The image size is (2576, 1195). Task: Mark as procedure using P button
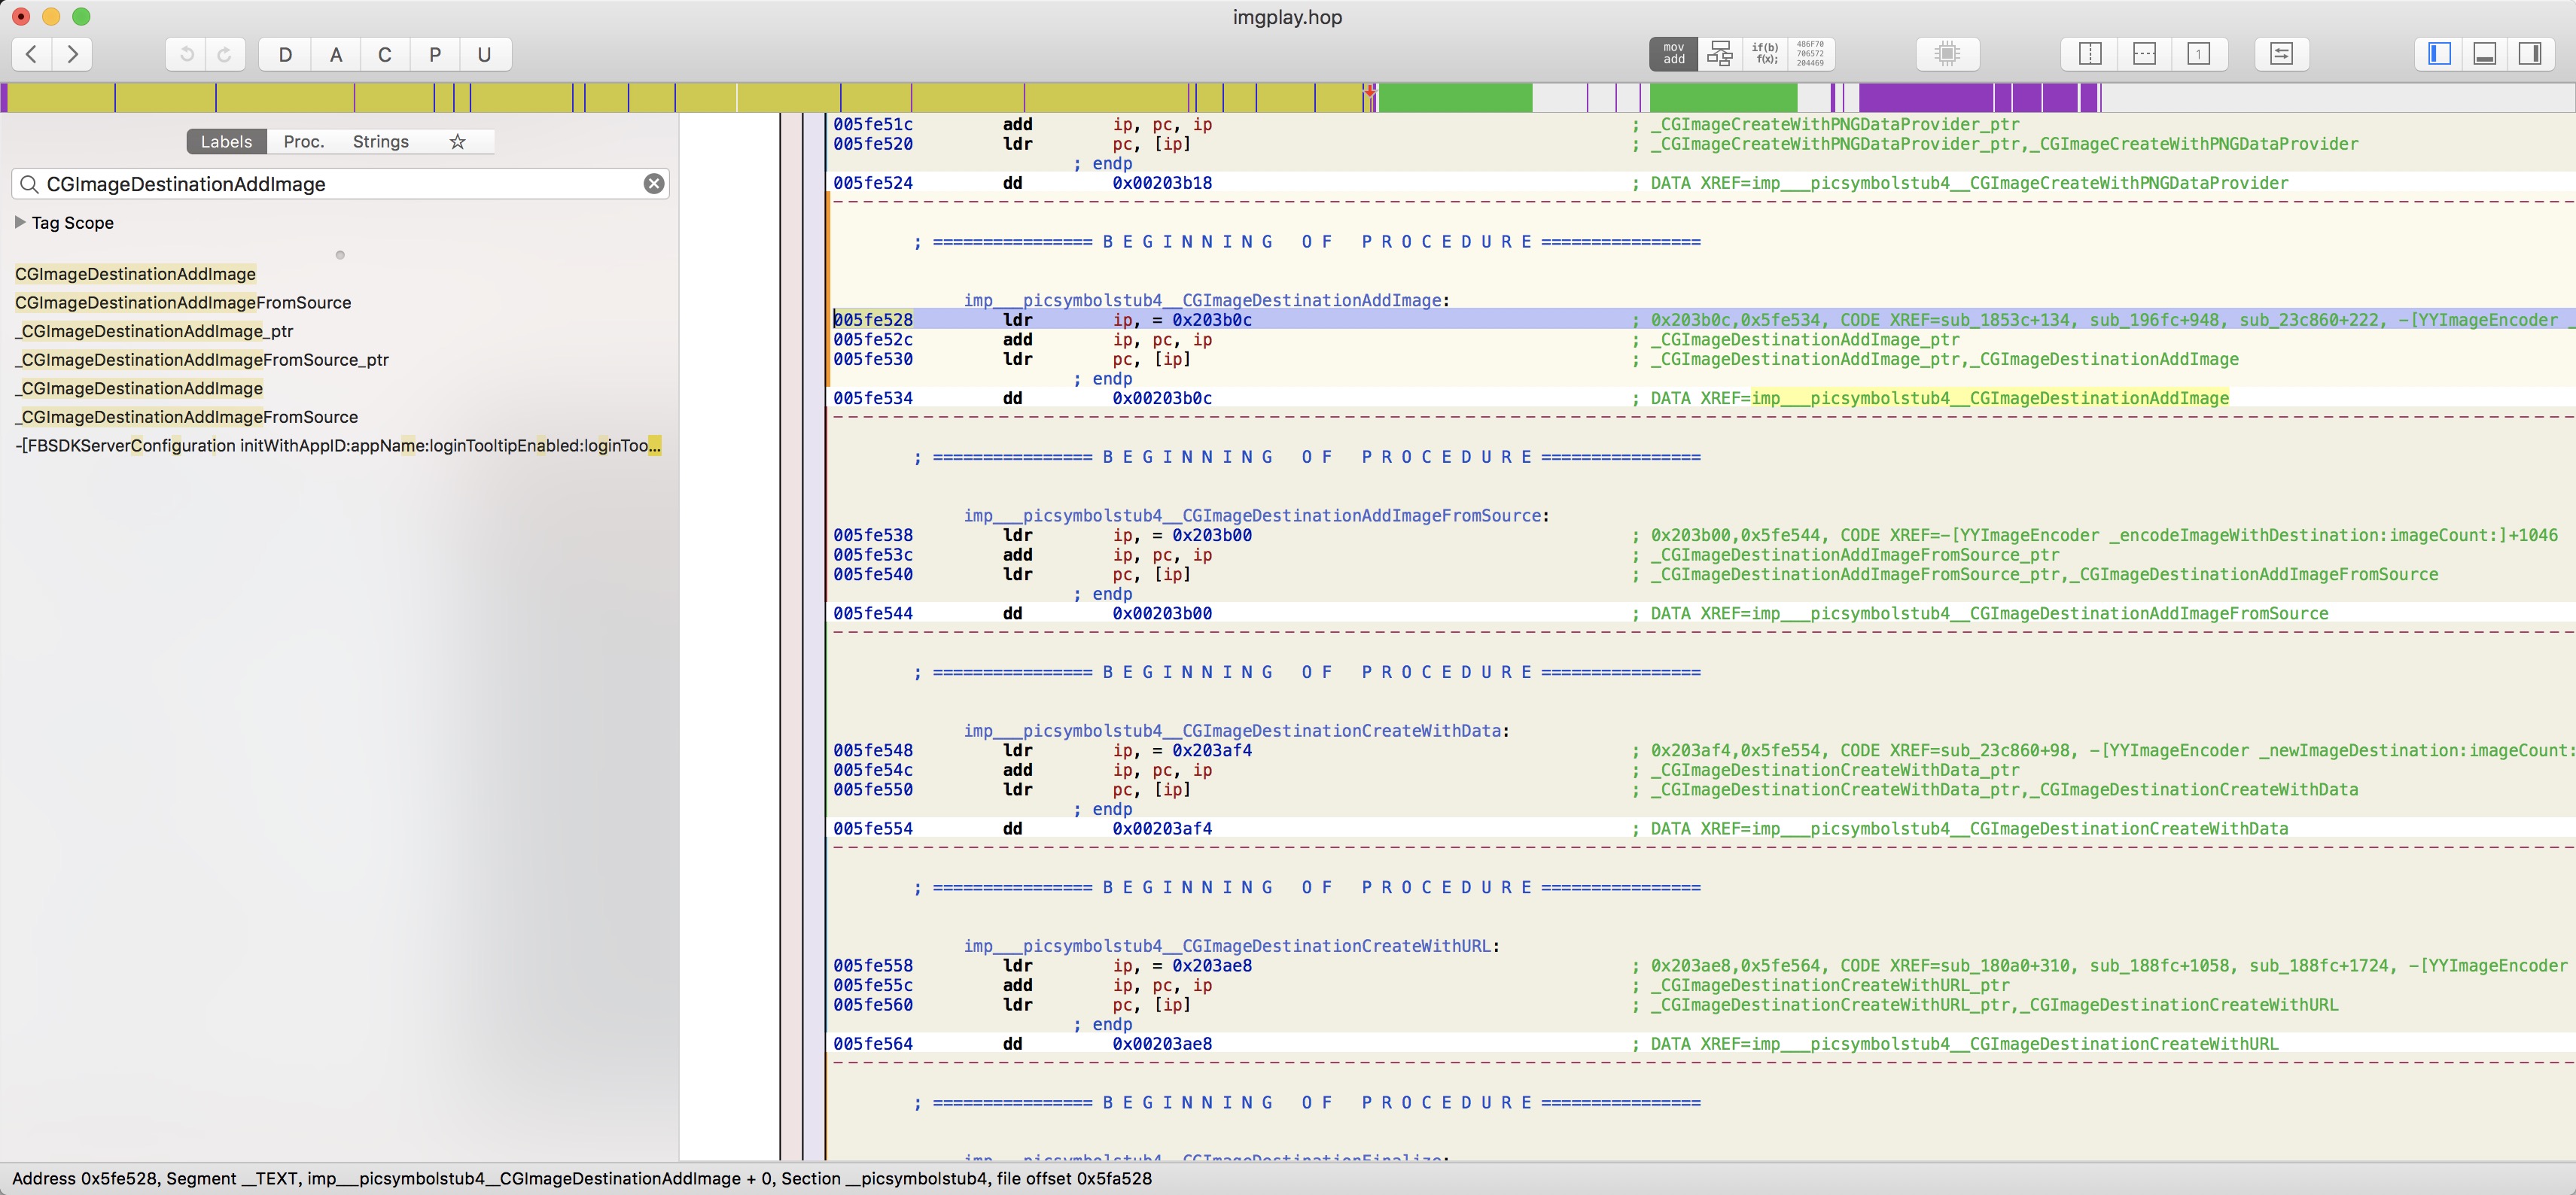pyautogui.click(x=434, y=54)
